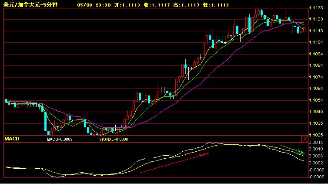Click the 1.1074 price axis label
This screenshot has height=184, width=328.
(316, 77)
